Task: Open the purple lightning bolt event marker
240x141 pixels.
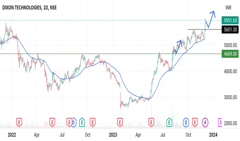Action: (x=205, y=122)
